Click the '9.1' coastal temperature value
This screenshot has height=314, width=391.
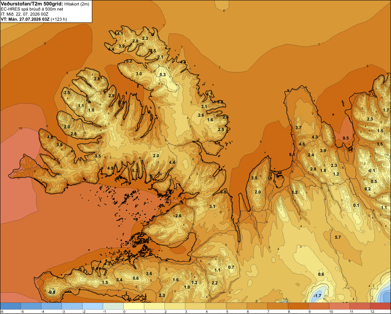(x=292, y=154)
